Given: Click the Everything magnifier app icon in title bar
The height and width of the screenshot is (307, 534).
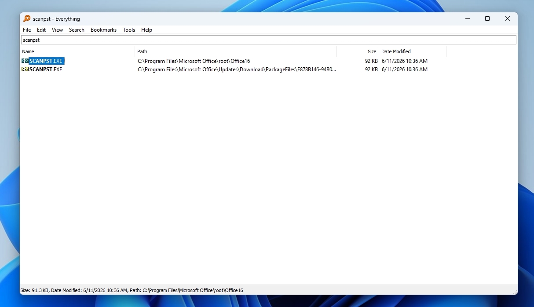Looking at the screenshot, I should point(27,18).
